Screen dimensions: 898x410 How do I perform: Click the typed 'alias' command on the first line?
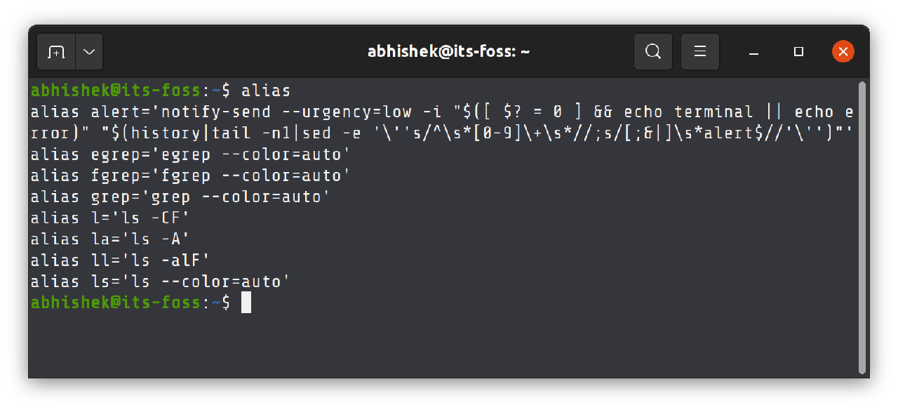265,91
